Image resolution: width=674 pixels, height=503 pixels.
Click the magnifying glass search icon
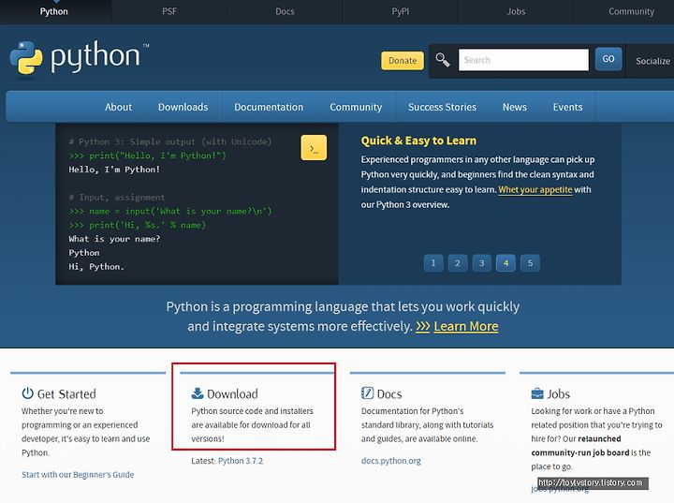pos(442,60)
